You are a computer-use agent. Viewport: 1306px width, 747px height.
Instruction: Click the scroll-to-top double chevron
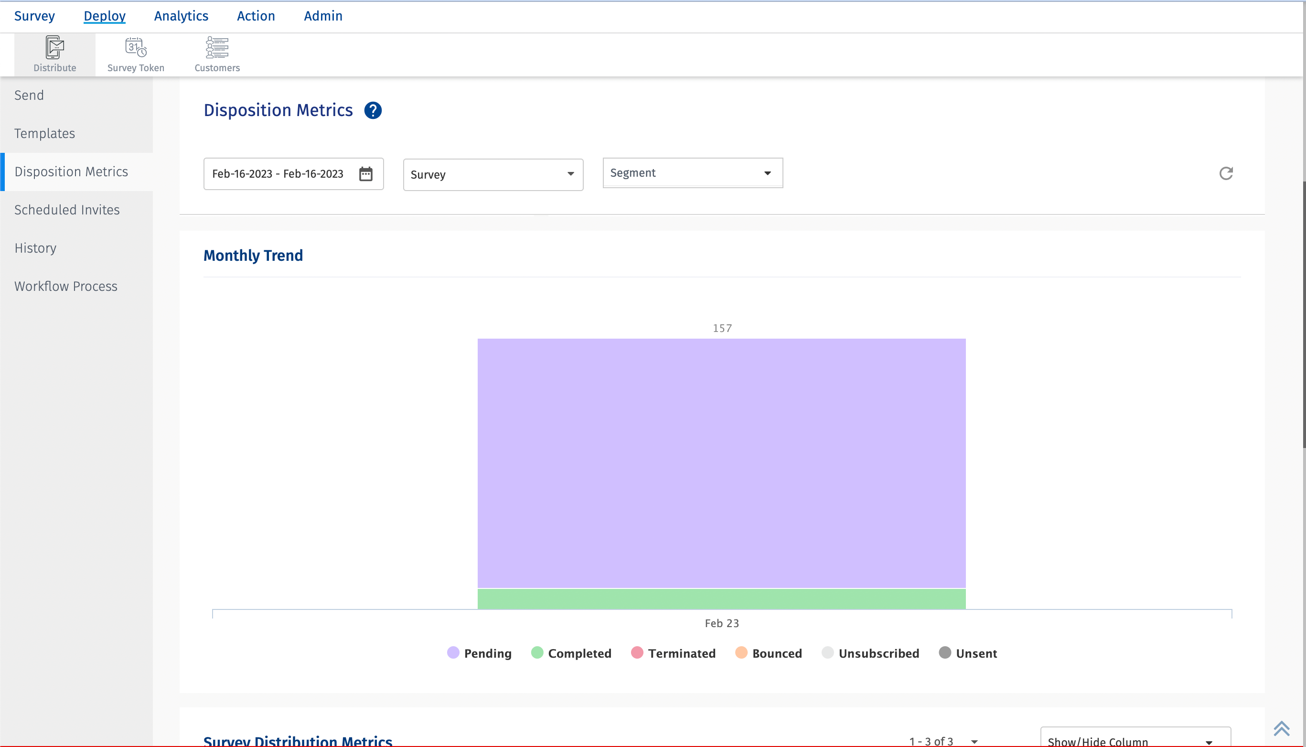(x=1281, y=728)
